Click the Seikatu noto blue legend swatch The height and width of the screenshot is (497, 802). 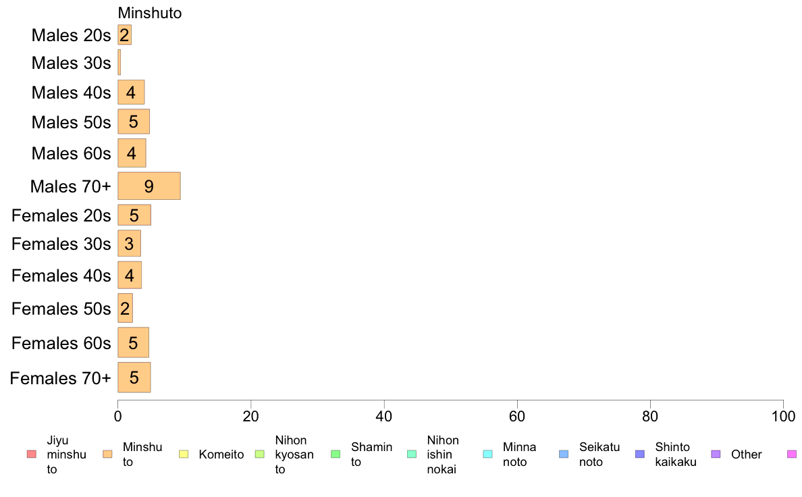(x=564, y=454)
